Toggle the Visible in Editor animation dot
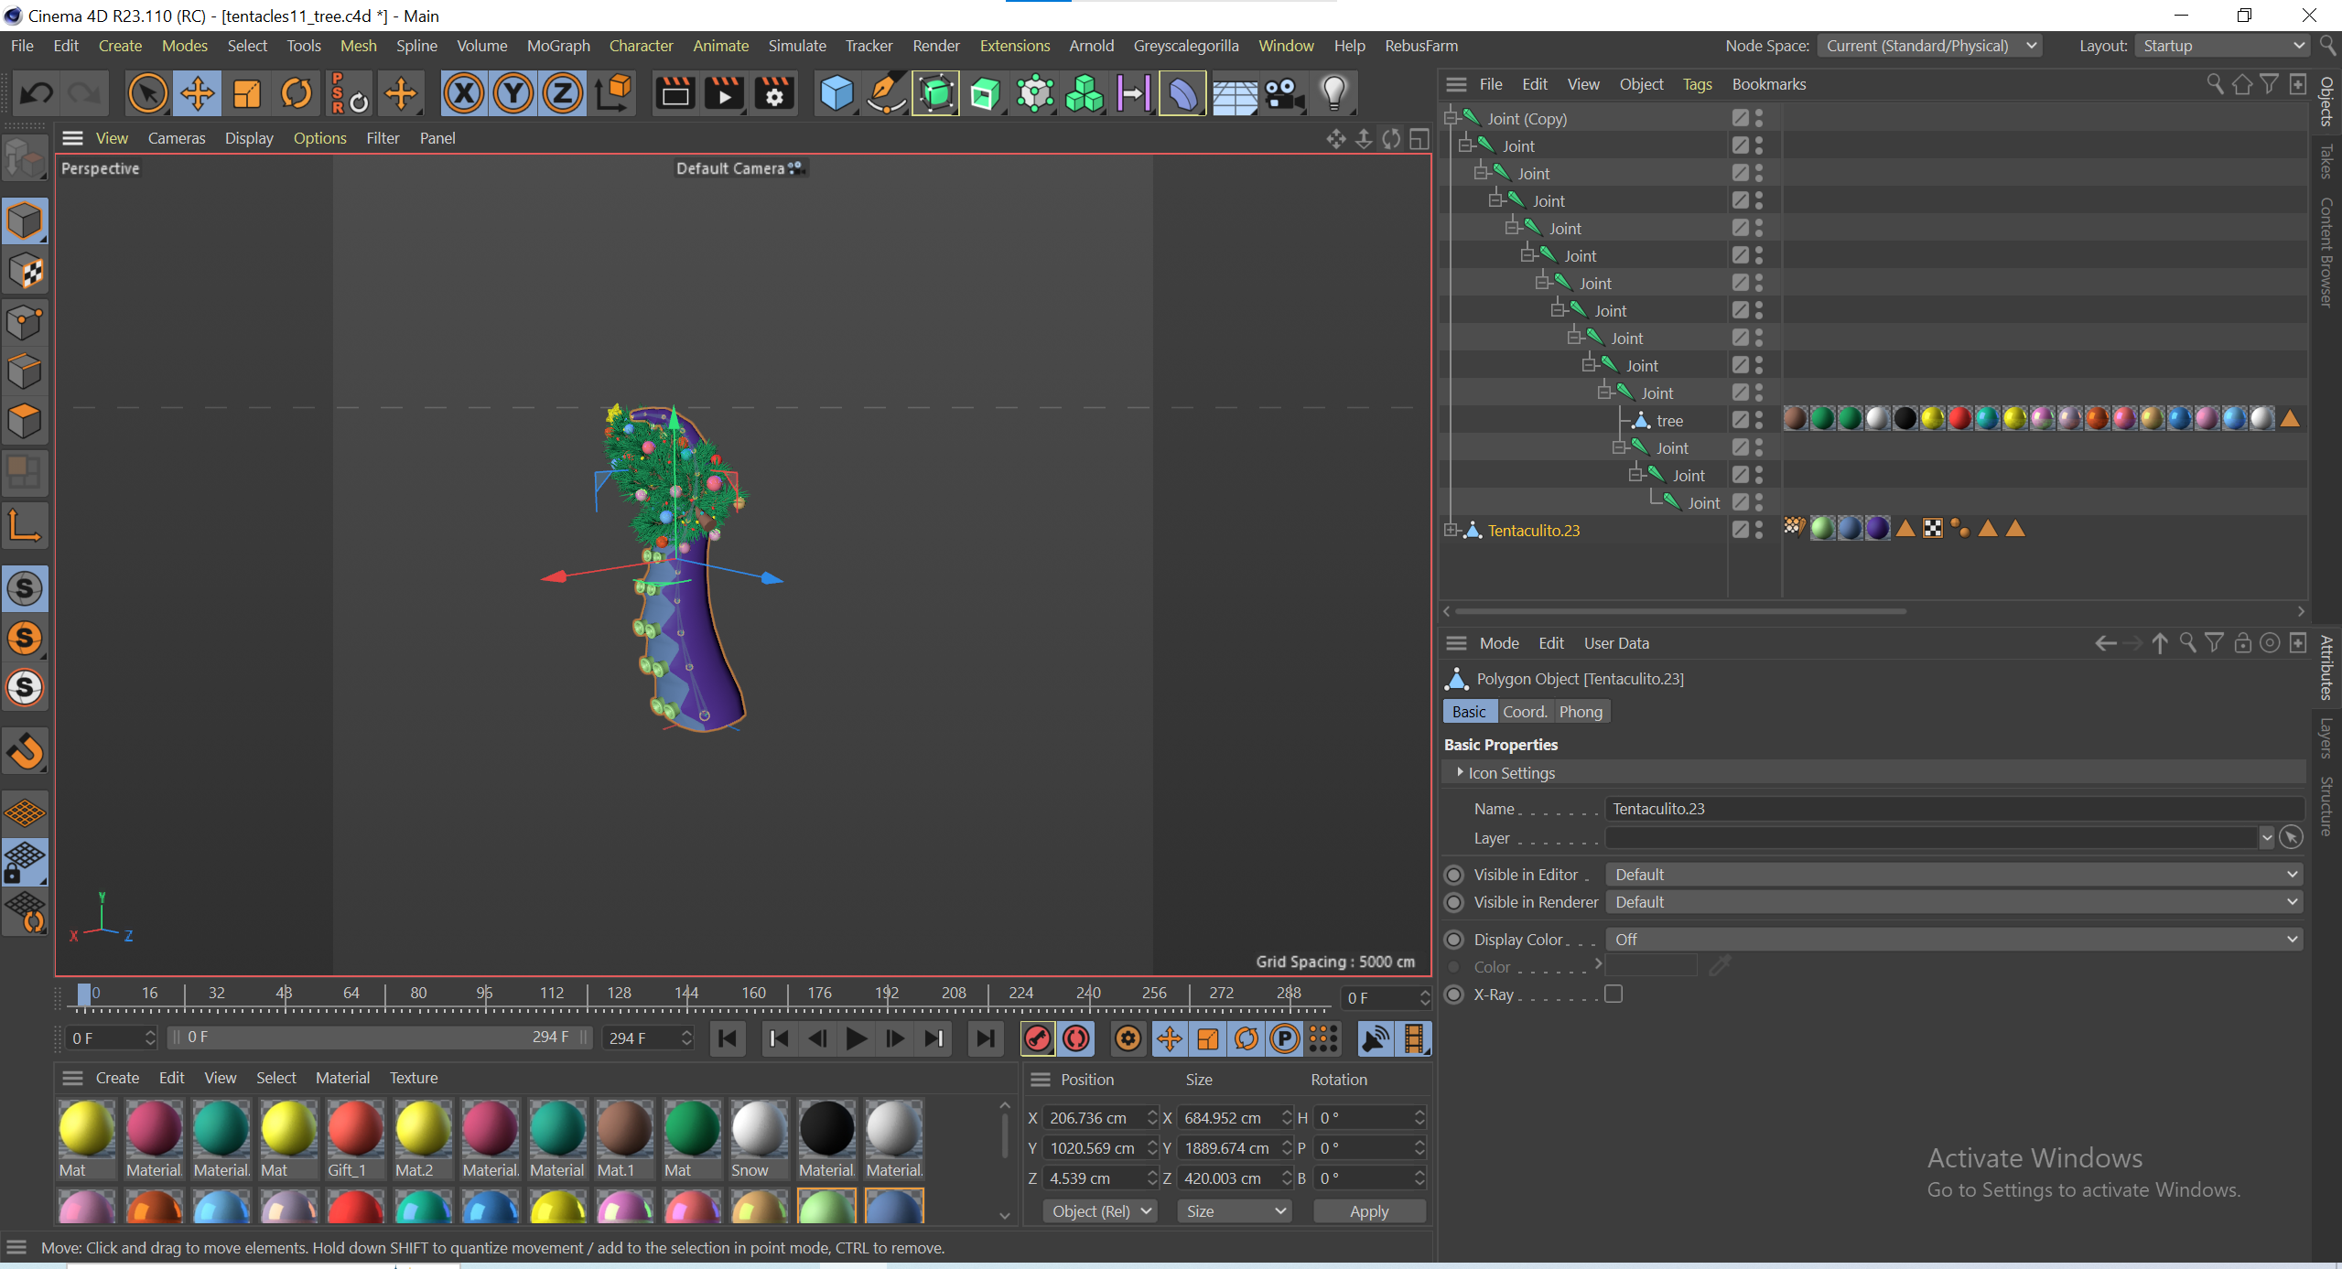 point(1453,875)
